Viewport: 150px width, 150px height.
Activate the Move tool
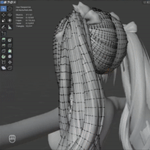tap(4, 15)
